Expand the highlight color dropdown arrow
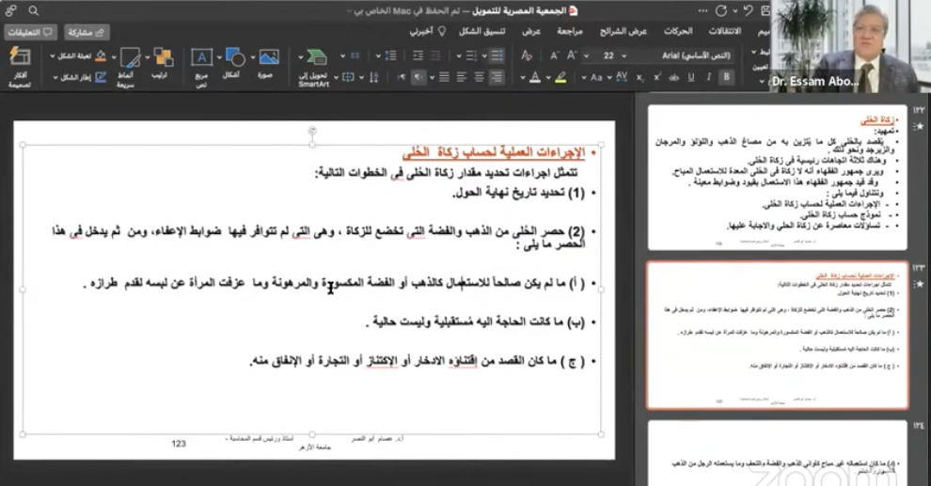The image size is (931, 486). pos(548,78)
